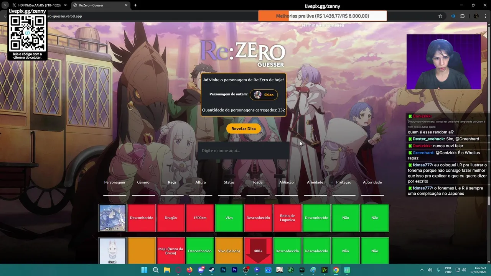The image size is (491, 276).
Task: Click the Great character thumbnail
Action: [x=112, y=251]
